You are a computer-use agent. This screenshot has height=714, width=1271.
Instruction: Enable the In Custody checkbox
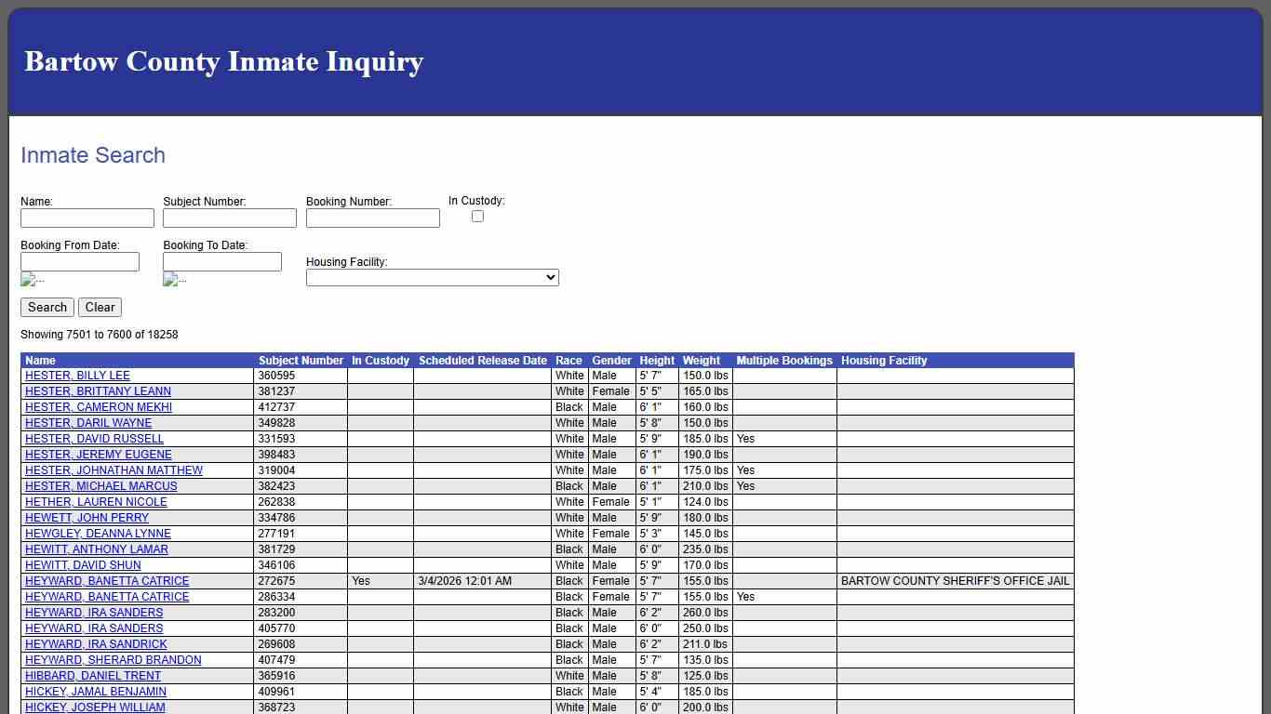pyautogui.click(x=477, y=216)
